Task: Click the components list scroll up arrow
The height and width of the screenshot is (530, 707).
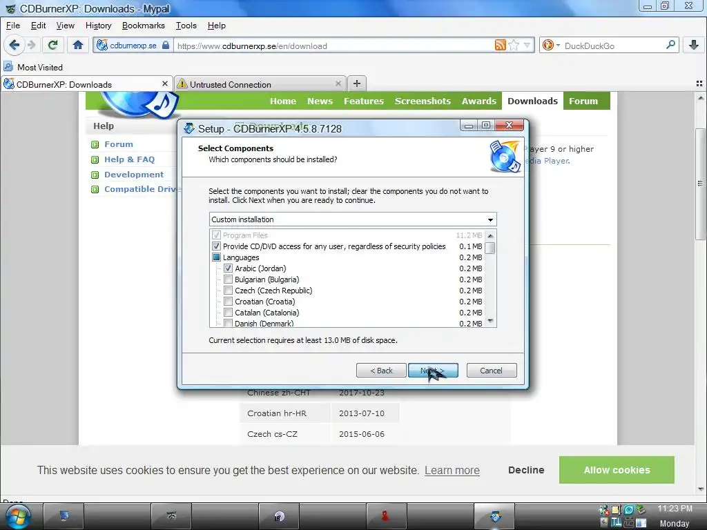Action: (x=491, y=236)
